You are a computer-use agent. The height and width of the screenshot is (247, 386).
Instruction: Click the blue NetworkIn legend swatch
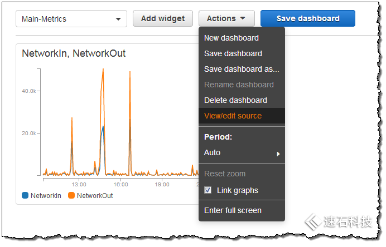[x=25, y=196]
